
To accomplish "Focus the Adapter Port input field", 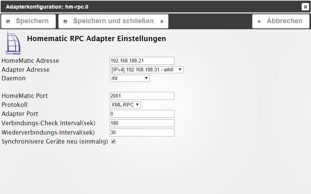I will coord(142,114).
